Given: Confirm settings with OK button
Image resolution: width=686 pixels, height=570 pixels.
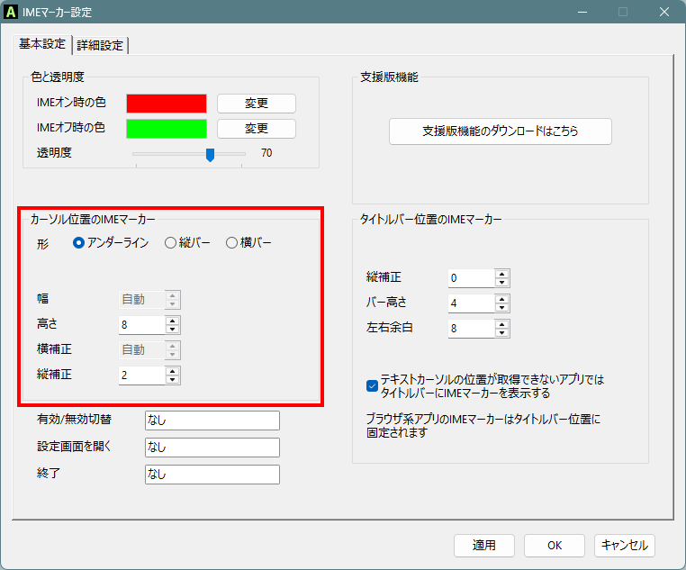Looking at the screenshot, I should coord(555,546).
